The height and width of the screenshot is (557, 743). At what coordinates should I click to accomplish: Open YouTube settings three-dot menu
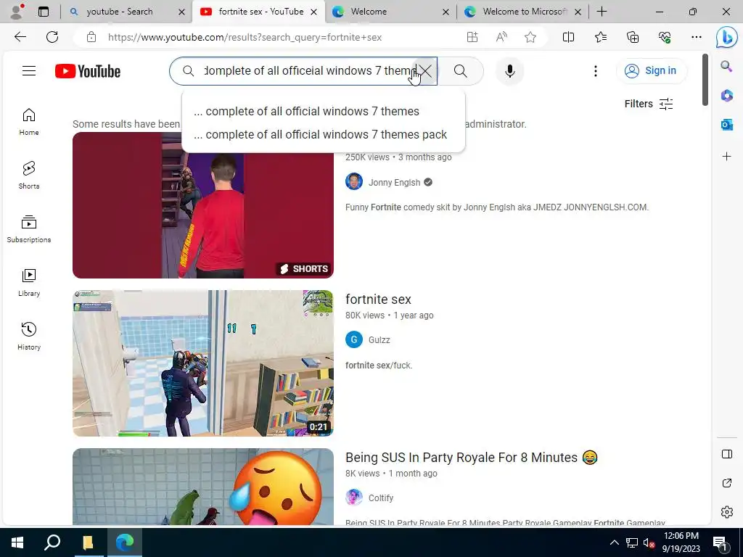point(596,71)
